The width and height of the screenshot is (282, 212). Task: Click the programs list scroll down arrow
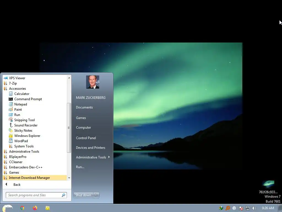(x=69, y=178)
